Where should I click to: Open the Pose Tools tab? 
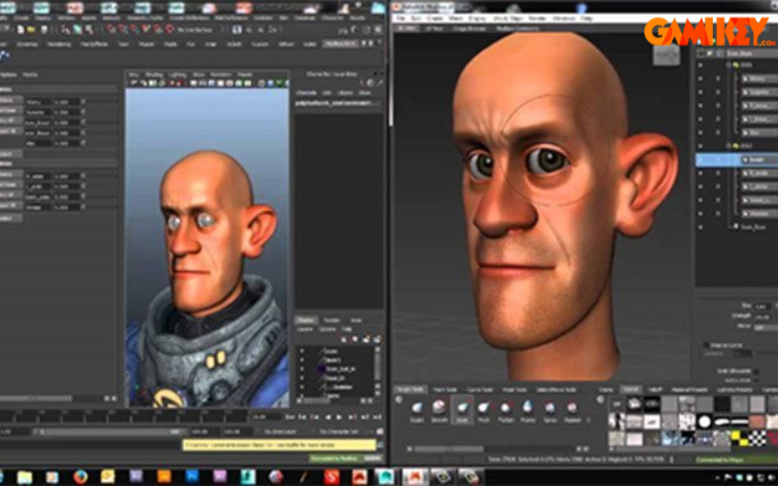coord(514,390)
